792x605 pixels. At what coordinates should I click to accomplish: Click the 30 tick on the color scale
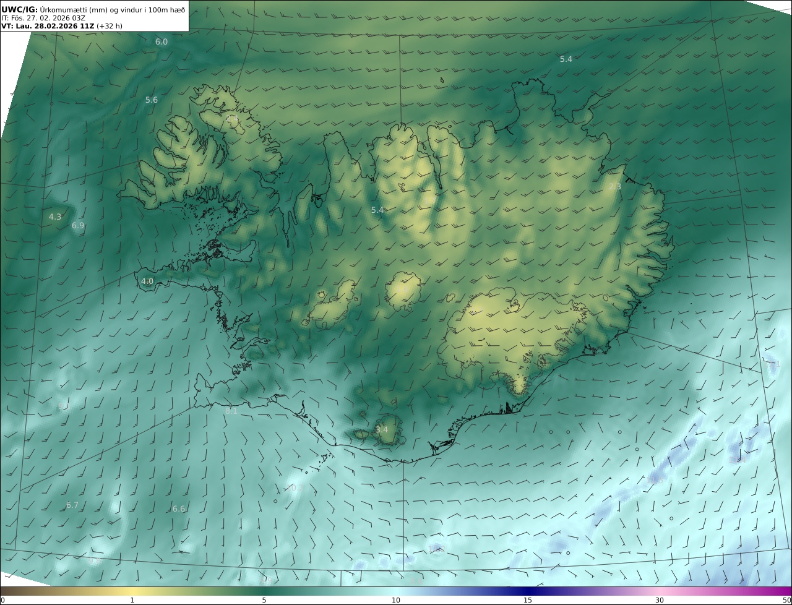(x=660, y=600)
